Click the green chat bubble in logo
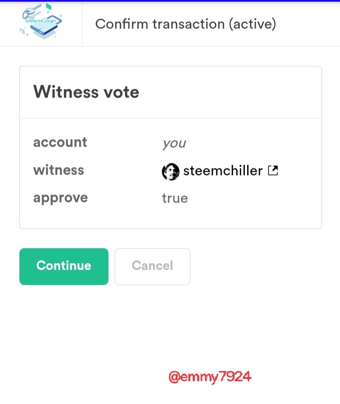Screen dimensions: 340x404 point(48,7)
